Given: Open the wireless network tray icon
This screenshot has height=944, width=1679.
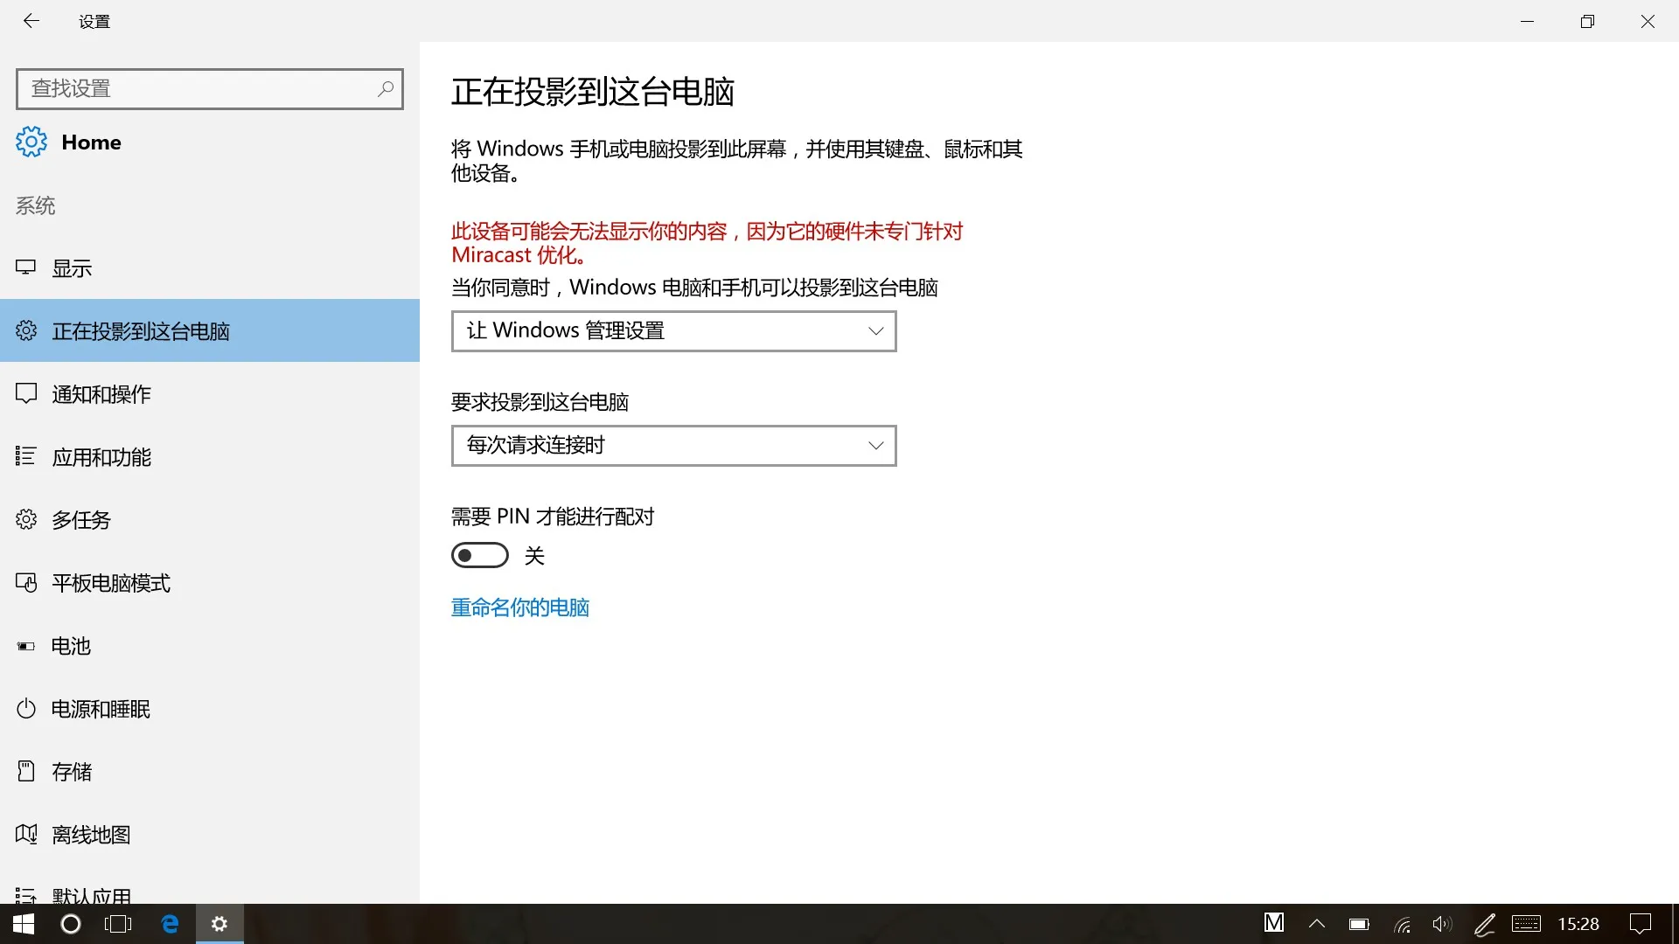Looking at the screenshot, I should (1402, 925).
